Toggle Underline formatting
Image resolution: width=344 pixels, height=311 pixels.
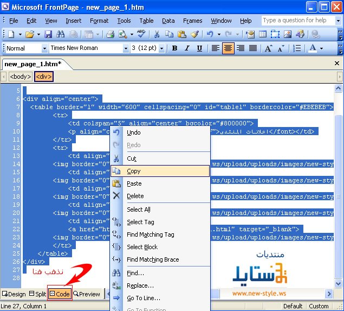point(199,48)
